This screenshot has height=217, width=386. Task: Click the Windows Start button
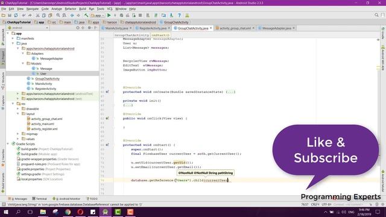click(x=5, y=212)
